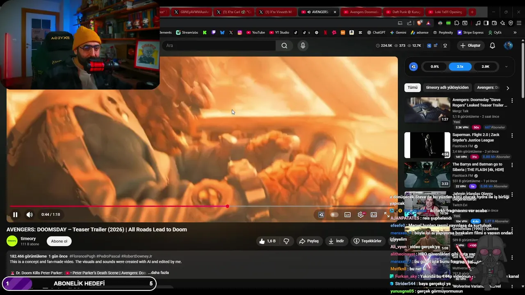Click the magnifier search button

(x=284, y=45)
